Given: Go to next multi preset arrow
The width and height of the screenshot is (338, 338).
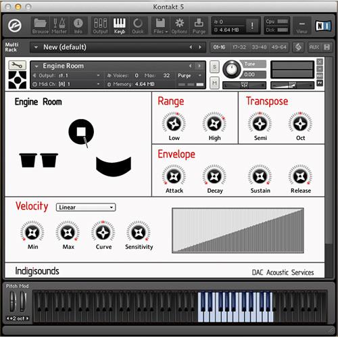Looking at the screenshot, I should point(200,47).
